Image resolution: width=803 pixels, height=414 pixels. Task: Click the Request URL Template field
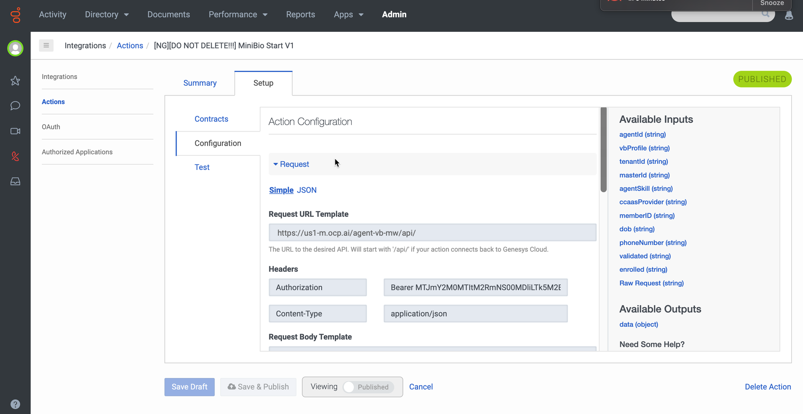coord(432,233)
